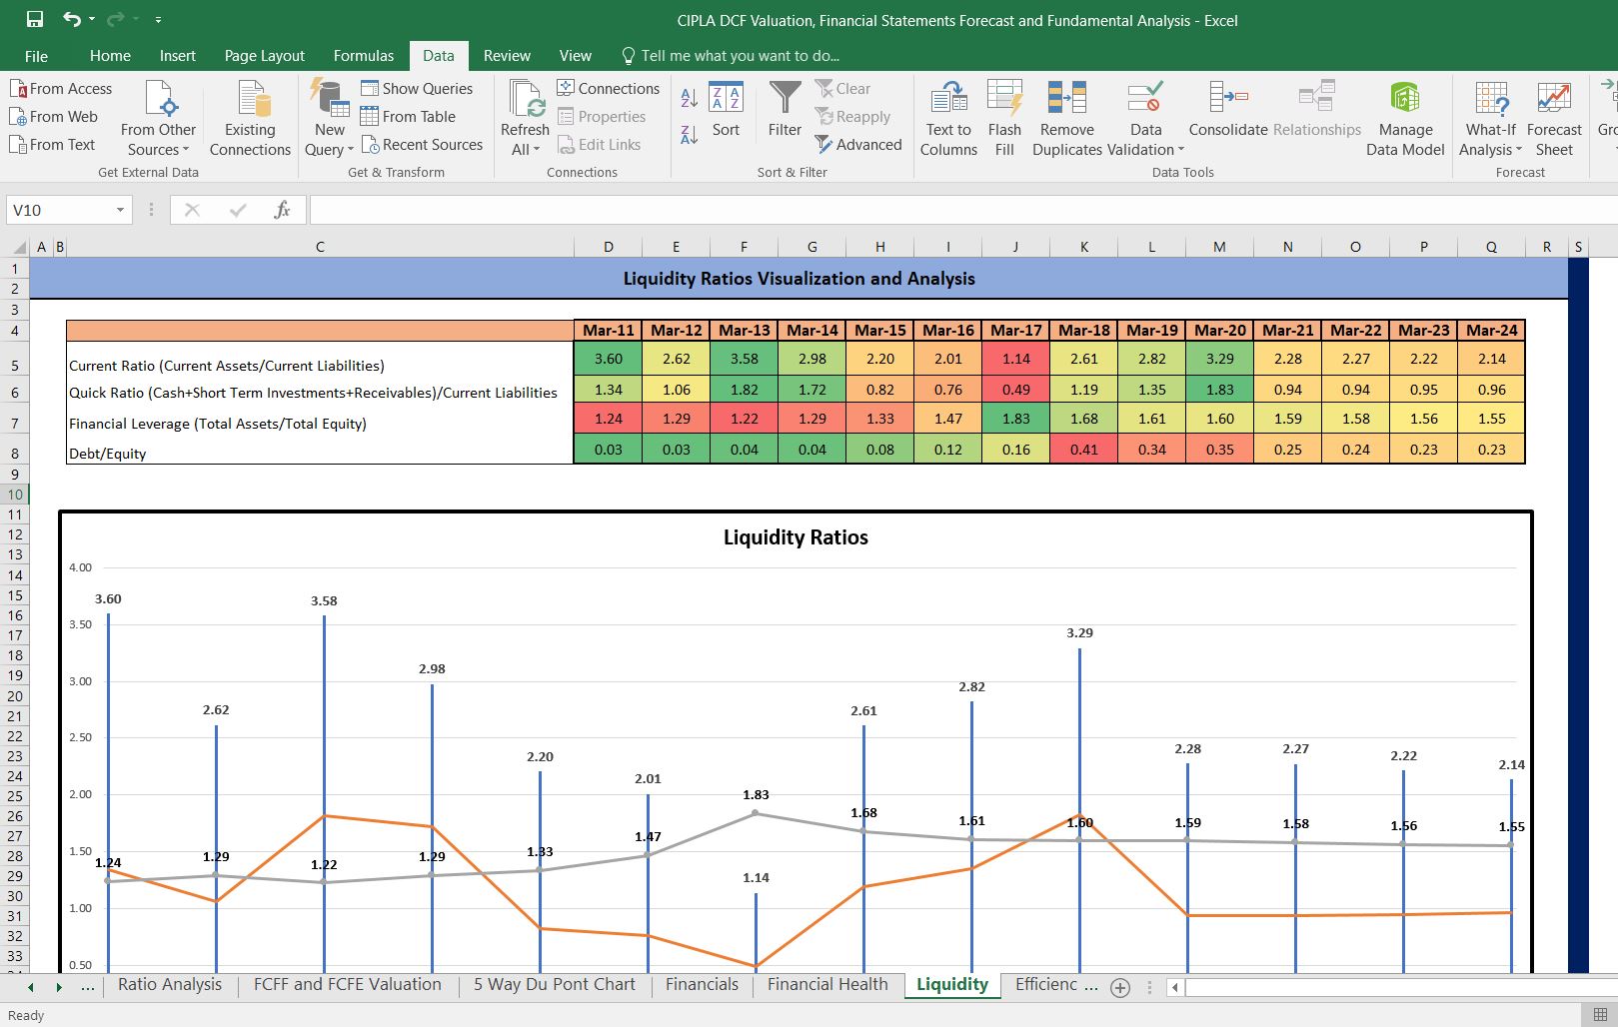Open the Name Box dropdown arrow
This screenshot has width=1618, height=1027.
tap(120, 210)
